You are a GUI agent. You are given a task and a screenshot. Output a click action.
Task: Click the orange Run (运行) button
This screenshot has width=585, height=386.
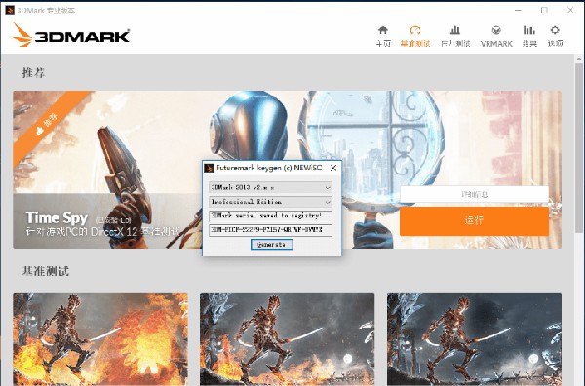point(474,220)
